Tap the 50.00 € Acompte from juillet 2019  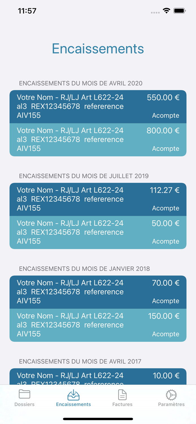[98, 232]
